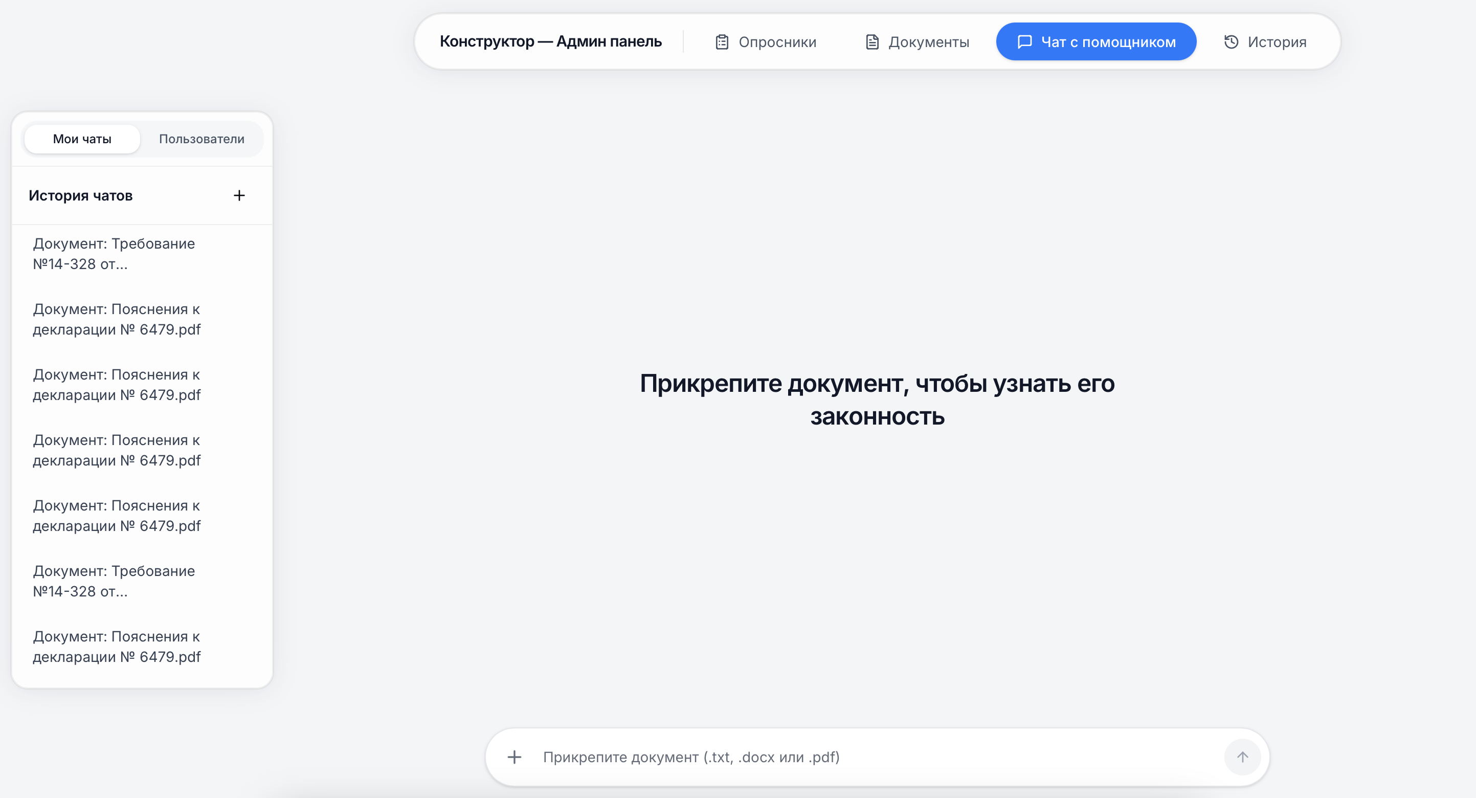Click the Прикрепите документ, чтобы узнать его законность heading
1476x798 pixels.
coord(877,400)
